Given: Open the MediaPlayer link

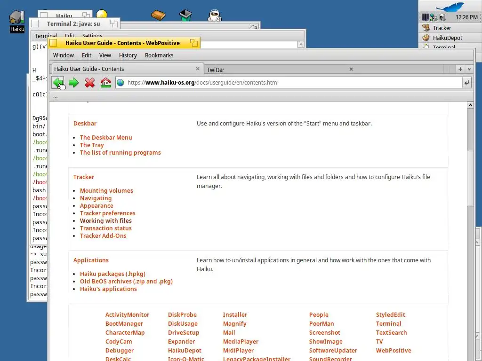Looking at the screenshot, I should point(241,341).
